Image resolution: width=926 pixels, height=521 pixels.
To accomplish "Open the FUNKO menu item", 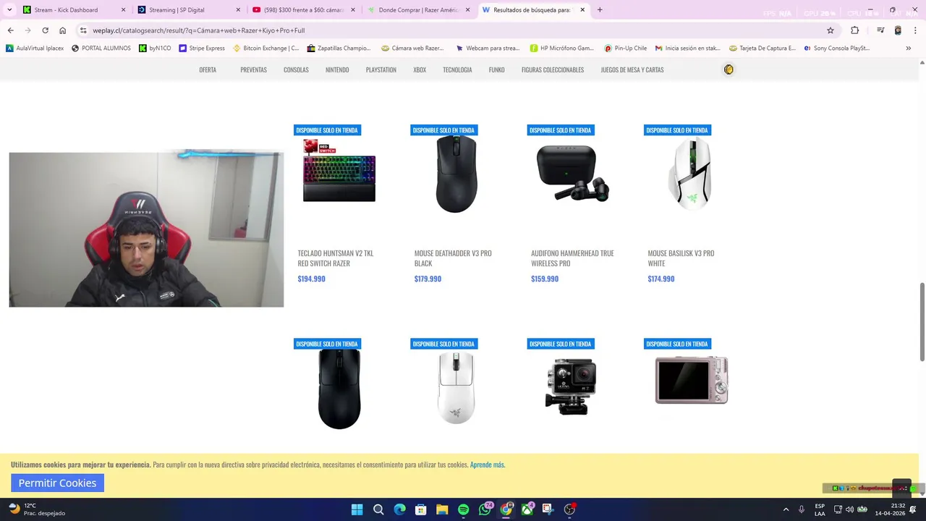I will click(496, 70).
